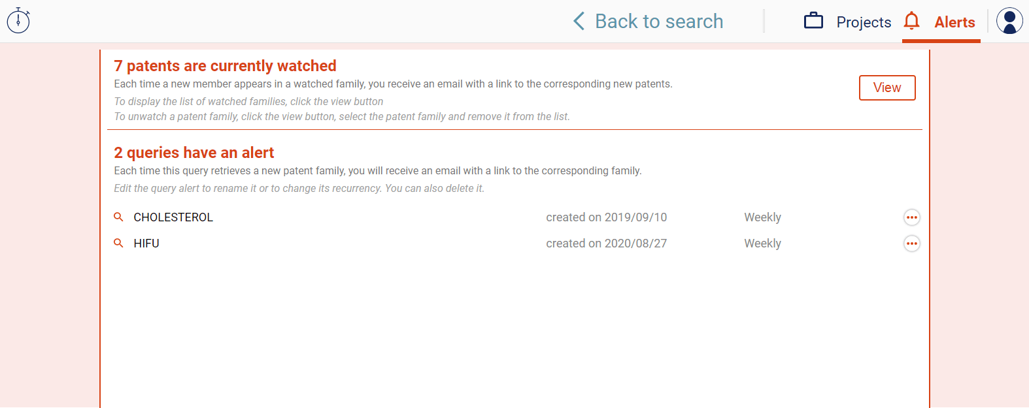Screen dimensions: 1029x408
Task: Open the CHOLESTEROL query alert
Action: pos(173,217)
